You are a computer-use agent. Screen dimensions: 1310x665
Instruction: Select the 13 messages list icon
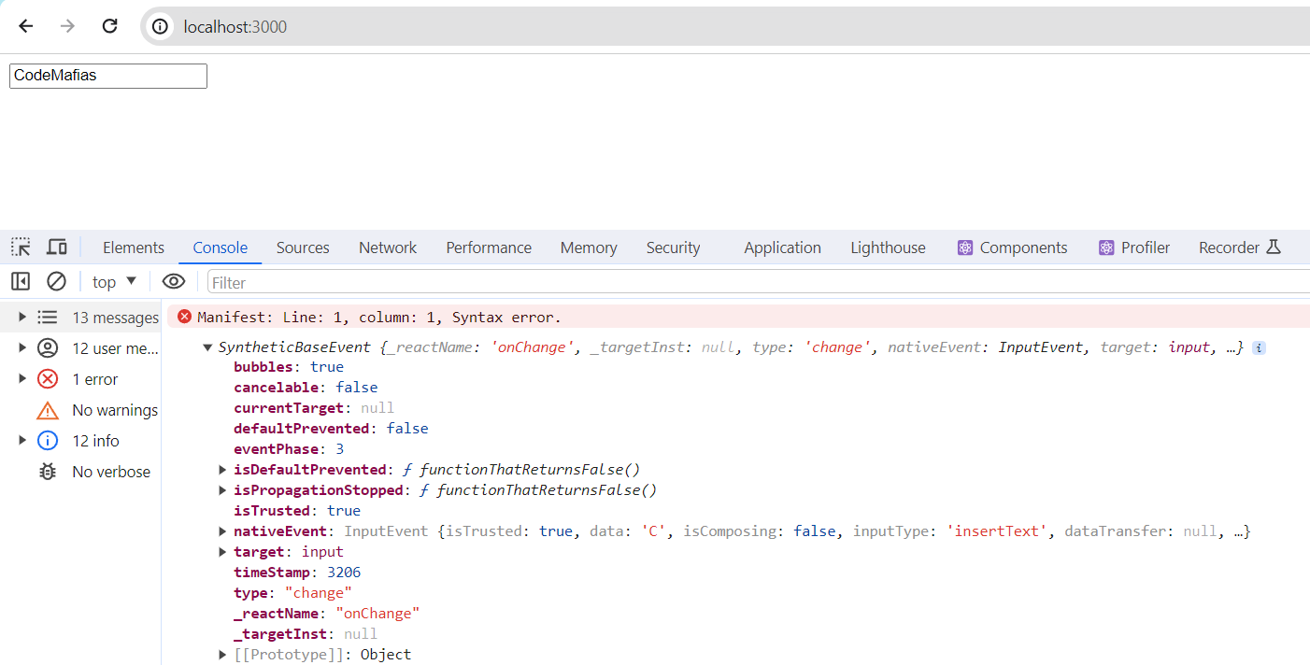48,318
